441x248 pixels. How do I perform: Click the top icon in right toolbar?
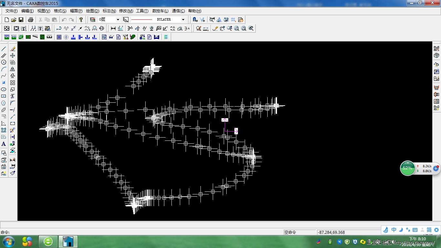pos(436,49)
